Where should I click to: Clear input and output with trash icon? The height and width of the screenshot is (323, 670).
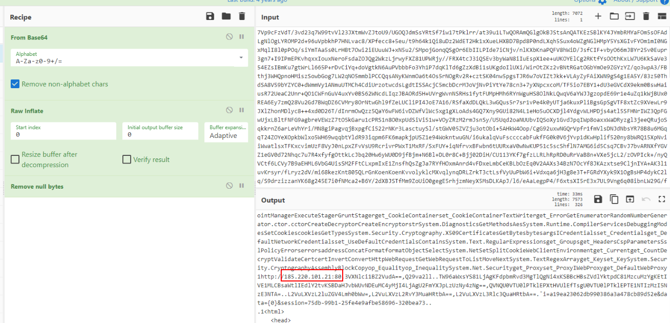click(646, 16)
